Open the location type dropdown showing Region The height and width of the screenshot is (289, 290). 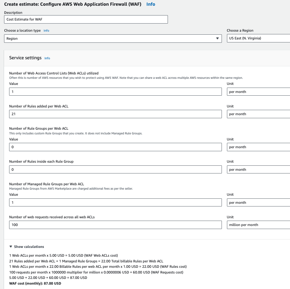(113, 38)
